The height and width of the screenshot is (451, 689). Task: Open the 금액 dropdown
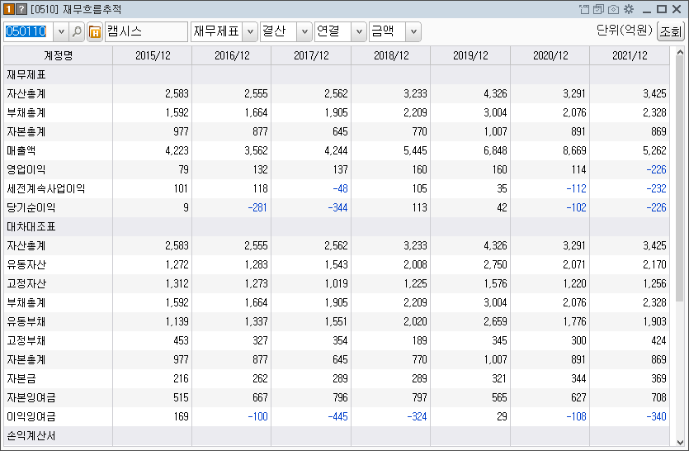(413, 31)
